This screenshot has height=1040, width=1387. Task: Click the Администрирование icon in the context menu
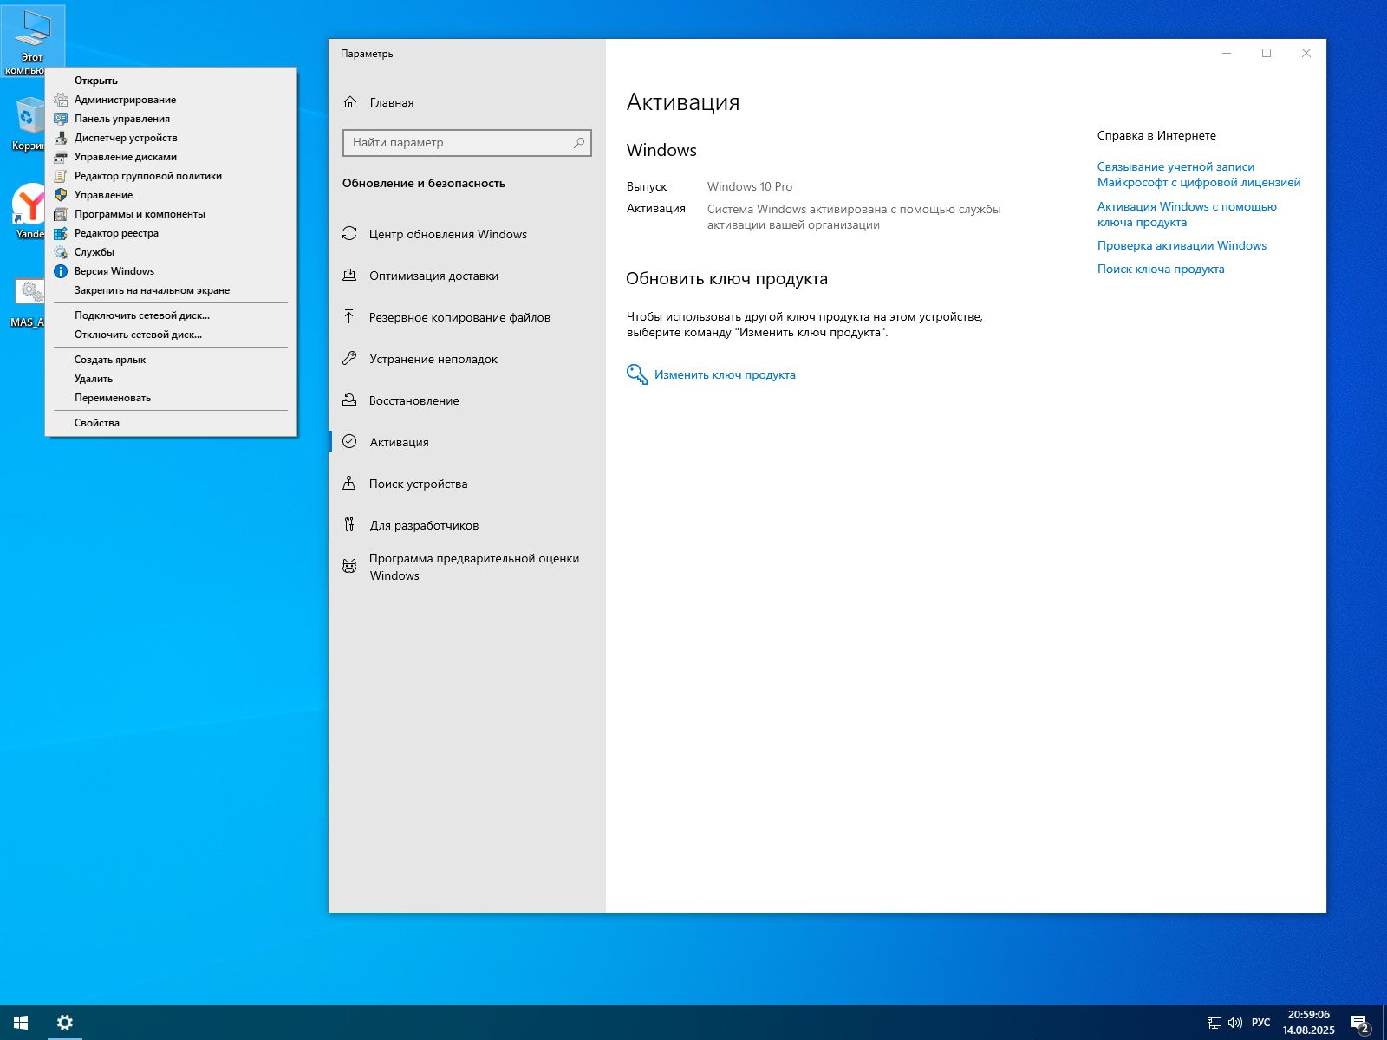pyautogui.click(x=61, y=100)
